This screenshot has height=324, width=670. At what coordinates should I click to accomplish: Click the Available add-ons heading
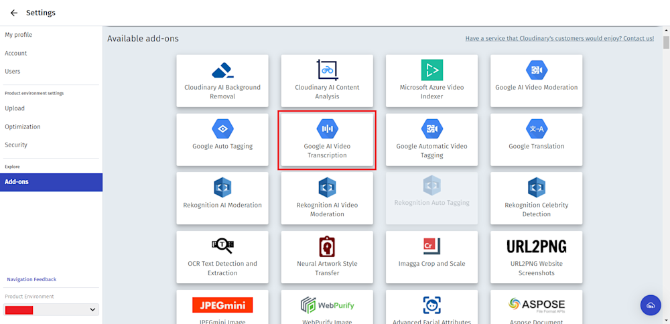tap(143, 38)
